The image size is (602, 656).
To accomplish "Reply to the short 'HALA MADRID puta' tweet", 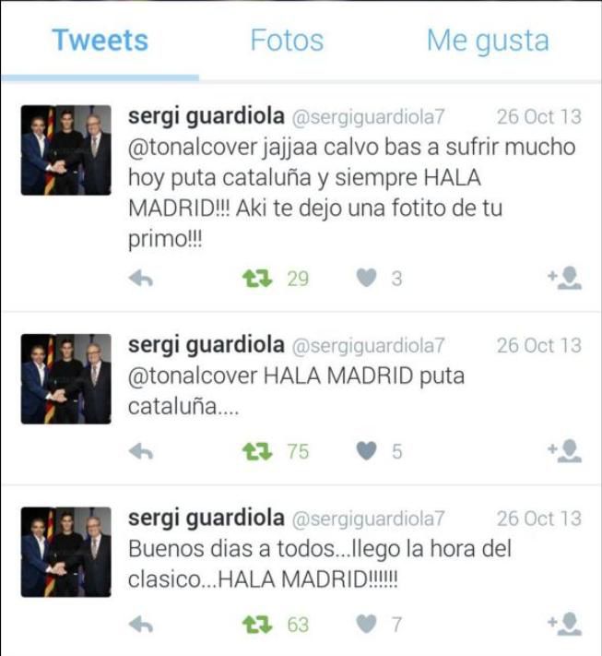I will click(141, 452).
